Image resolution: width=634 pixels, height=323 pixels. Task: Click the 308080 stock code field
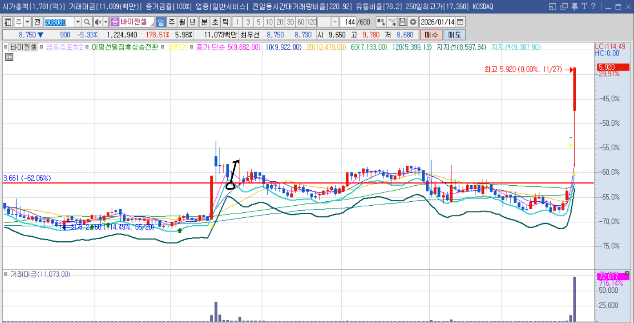(59, 22)
